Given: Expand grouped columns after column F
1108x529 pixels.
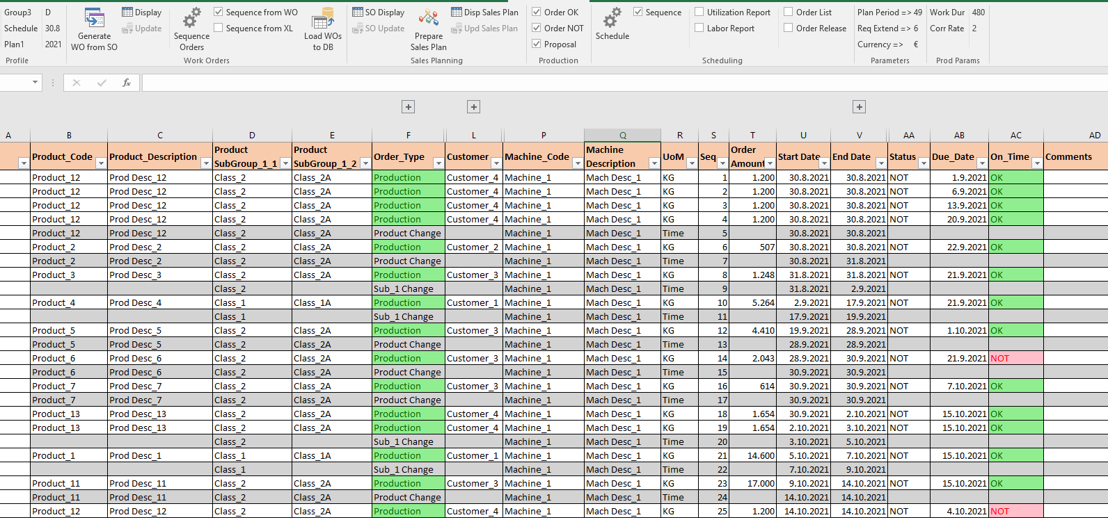Looking at the screenshot, I should point(409,107).
